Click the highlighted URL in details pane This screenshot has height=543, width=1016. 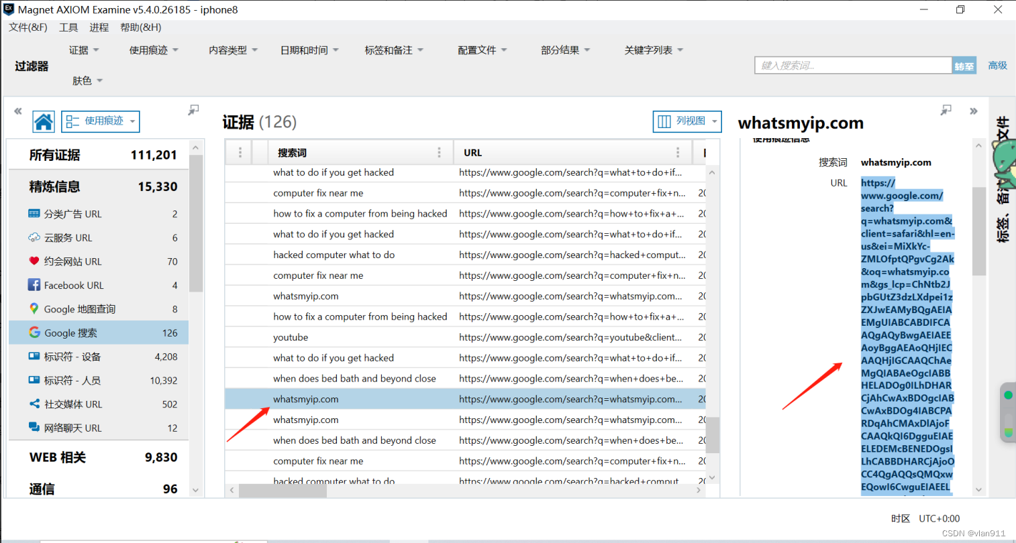pyautogui.click(x=907, y=335)
